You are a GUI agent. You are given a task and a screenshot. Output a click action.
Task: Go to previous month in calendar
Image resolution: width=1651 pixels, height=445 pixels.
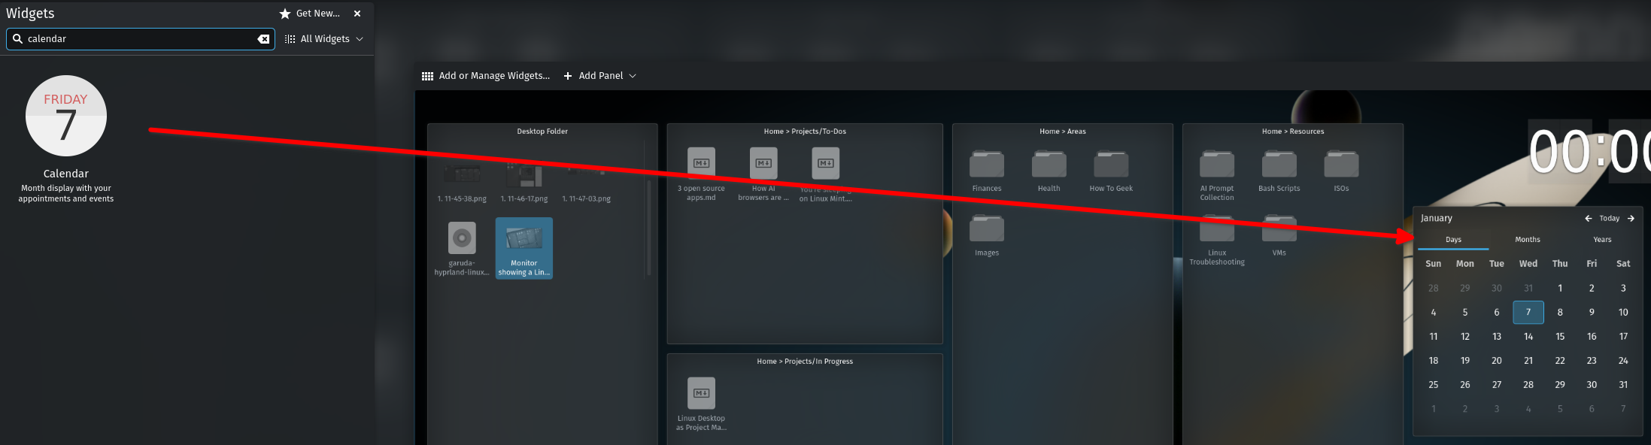coord(1588,219)
